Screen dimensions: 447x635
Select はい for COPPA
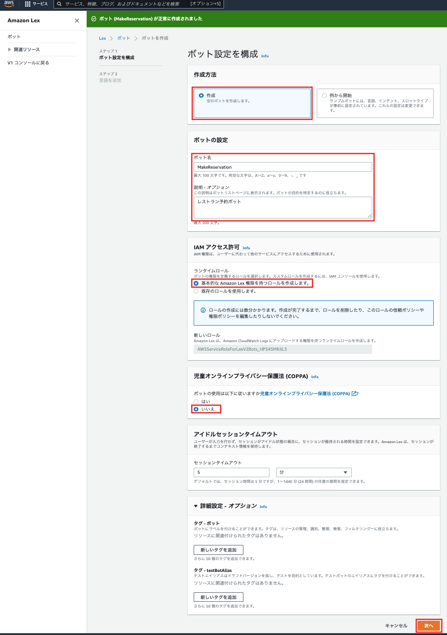tap(196, 401)
